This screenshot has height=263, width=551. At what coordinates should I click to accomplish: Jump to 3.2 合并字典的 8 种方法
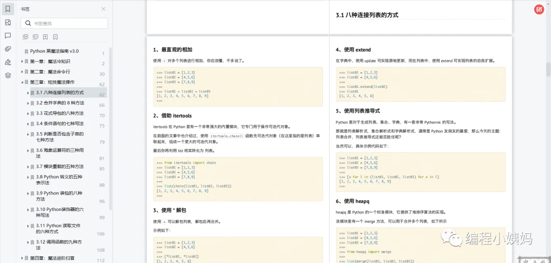coord(60,103)
